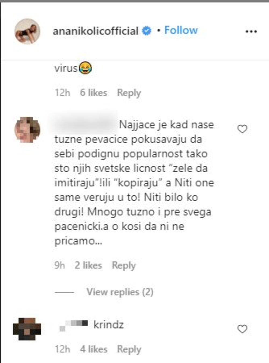Open the three-dots more options menu
269x363 pixels.
[x=251, y=32]
